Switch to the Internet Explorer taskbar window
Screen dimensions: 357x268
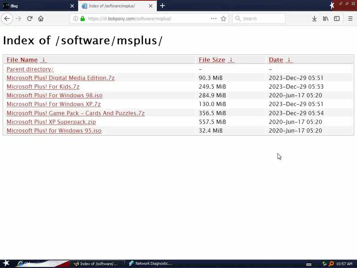43,264
